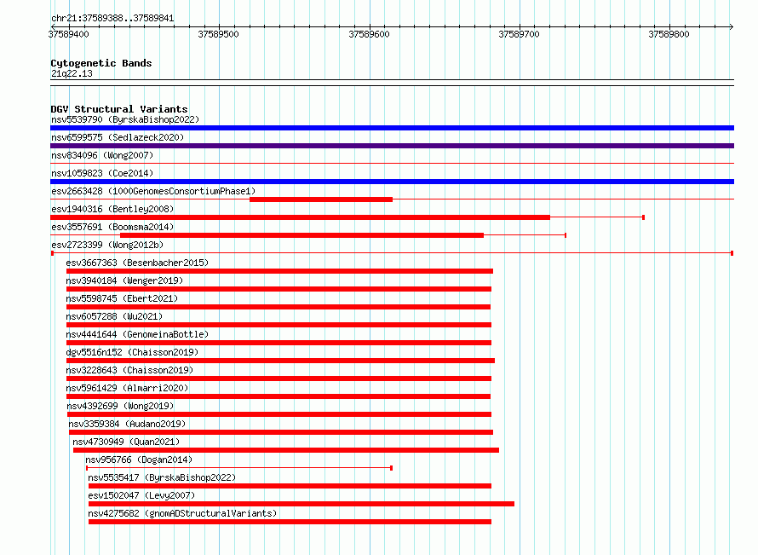
Task: Click the thin line under nsv956766 (Dogan2014)
Action: (239, 468)
